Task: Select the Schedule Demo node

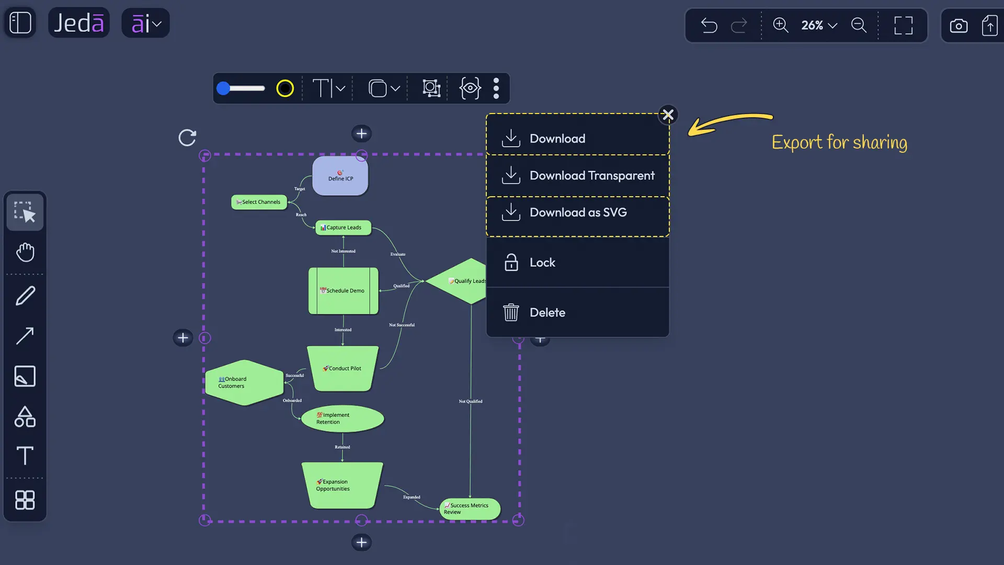Action: [343, 291]
